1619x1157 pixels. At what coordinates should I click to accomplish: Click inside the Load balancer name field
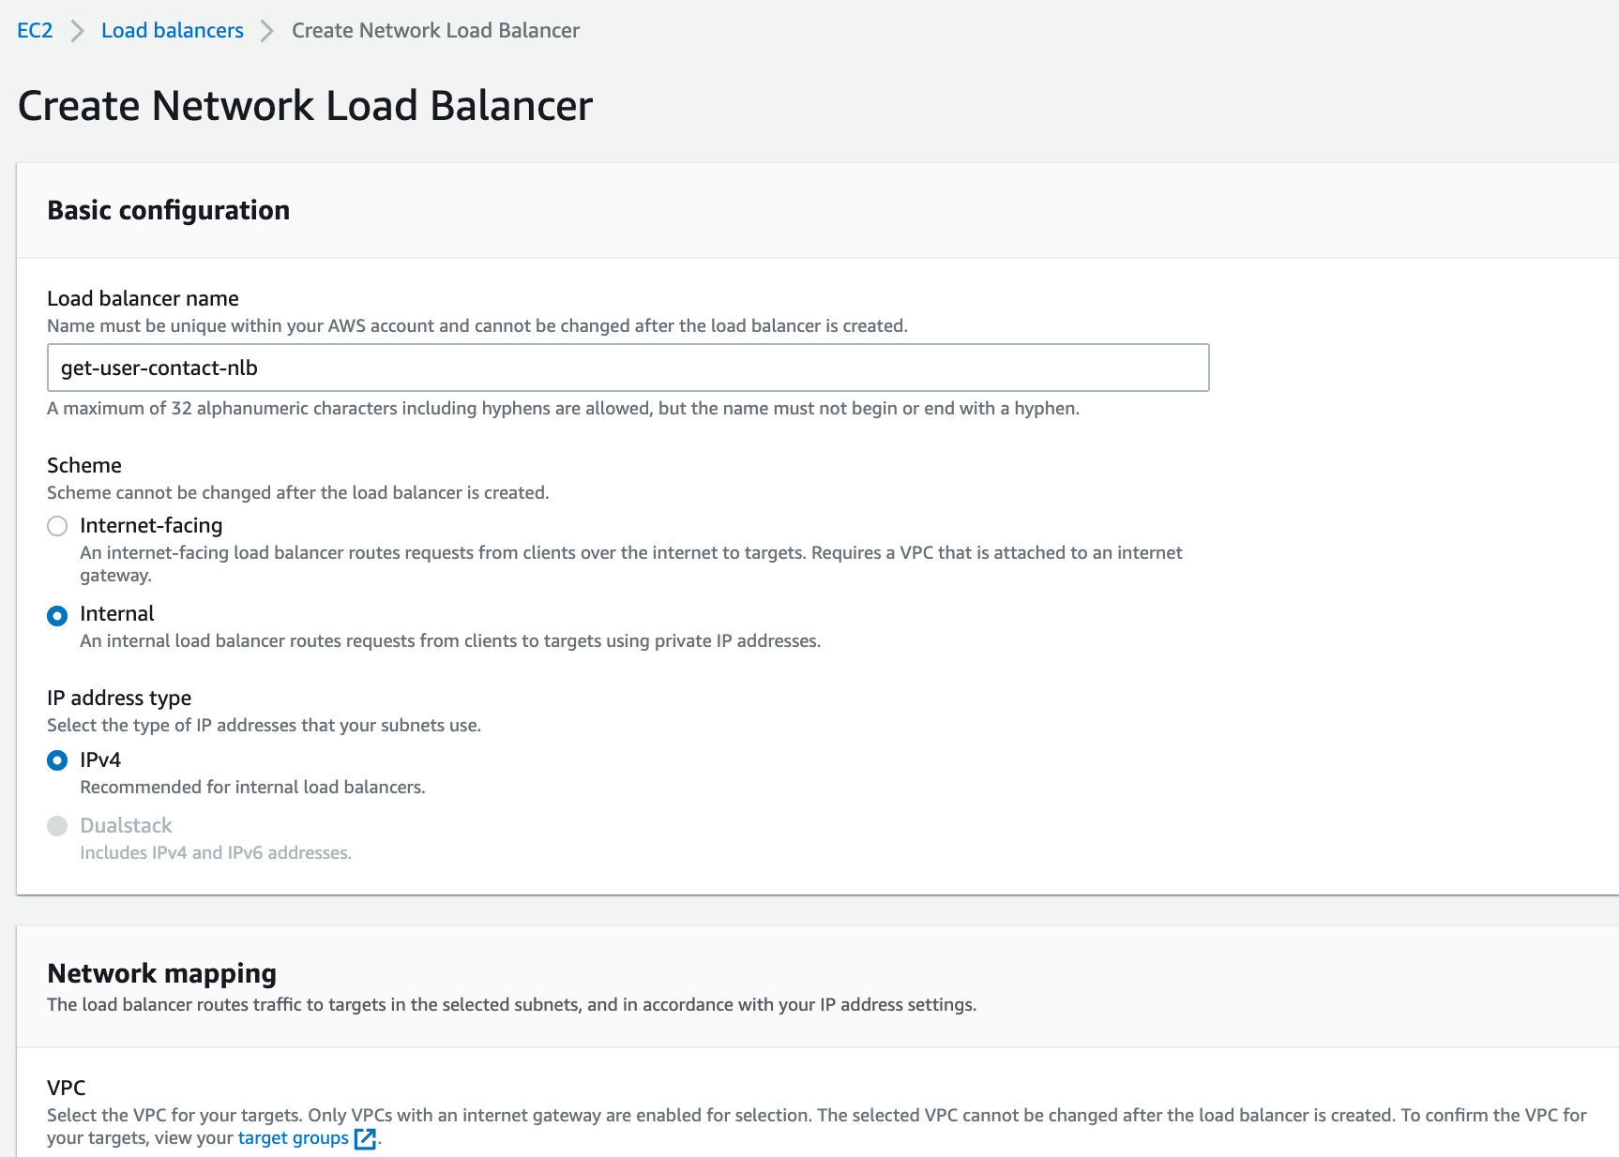pos(628,368)
